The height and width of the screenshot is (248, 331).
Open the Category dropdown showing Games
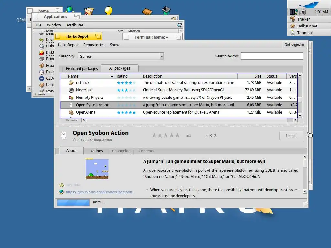(121, 56)
